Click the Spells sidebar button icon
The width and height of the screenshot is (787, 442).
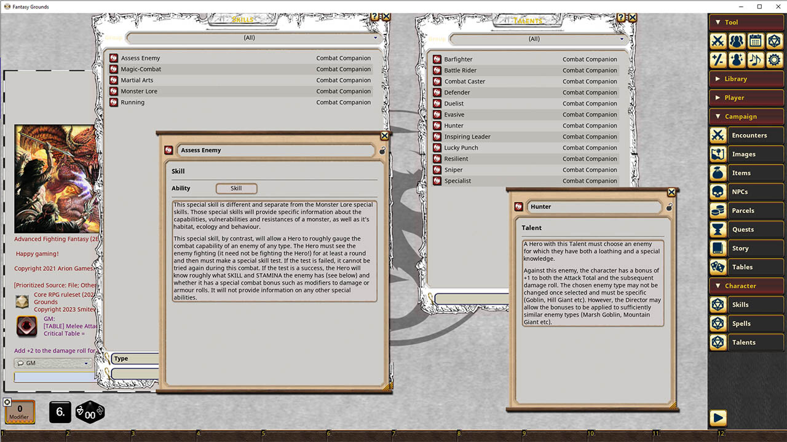(x=718, y=324)
